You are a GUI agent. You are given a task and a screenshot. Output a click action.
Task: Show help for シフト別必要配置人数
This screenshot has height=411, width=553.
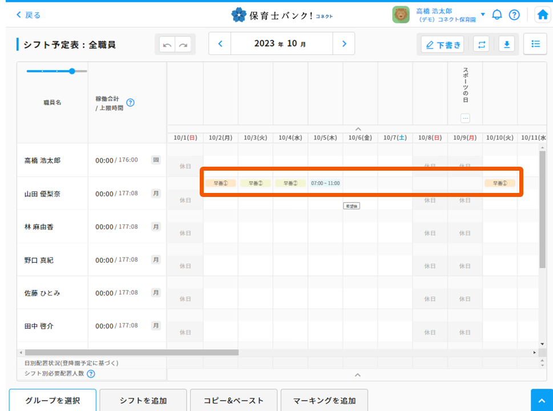click(x=91, y=374)
